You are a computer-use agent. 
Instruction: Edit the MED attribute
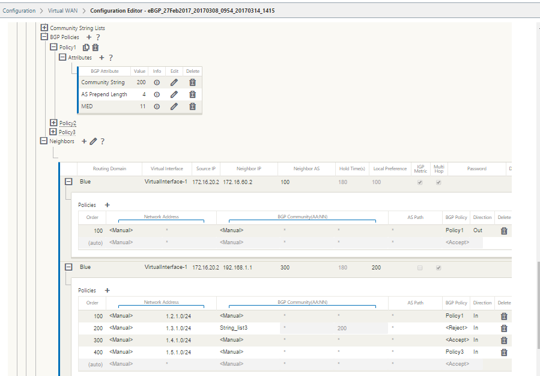pyautogui.click(x=174, y=106)
